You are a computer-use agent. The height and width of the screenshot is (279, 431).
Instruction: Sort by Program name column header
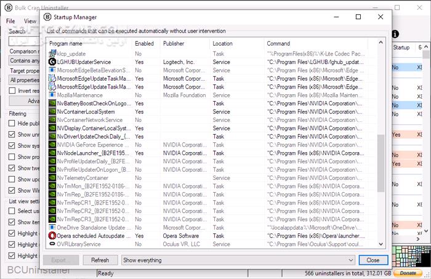(66, 44)
